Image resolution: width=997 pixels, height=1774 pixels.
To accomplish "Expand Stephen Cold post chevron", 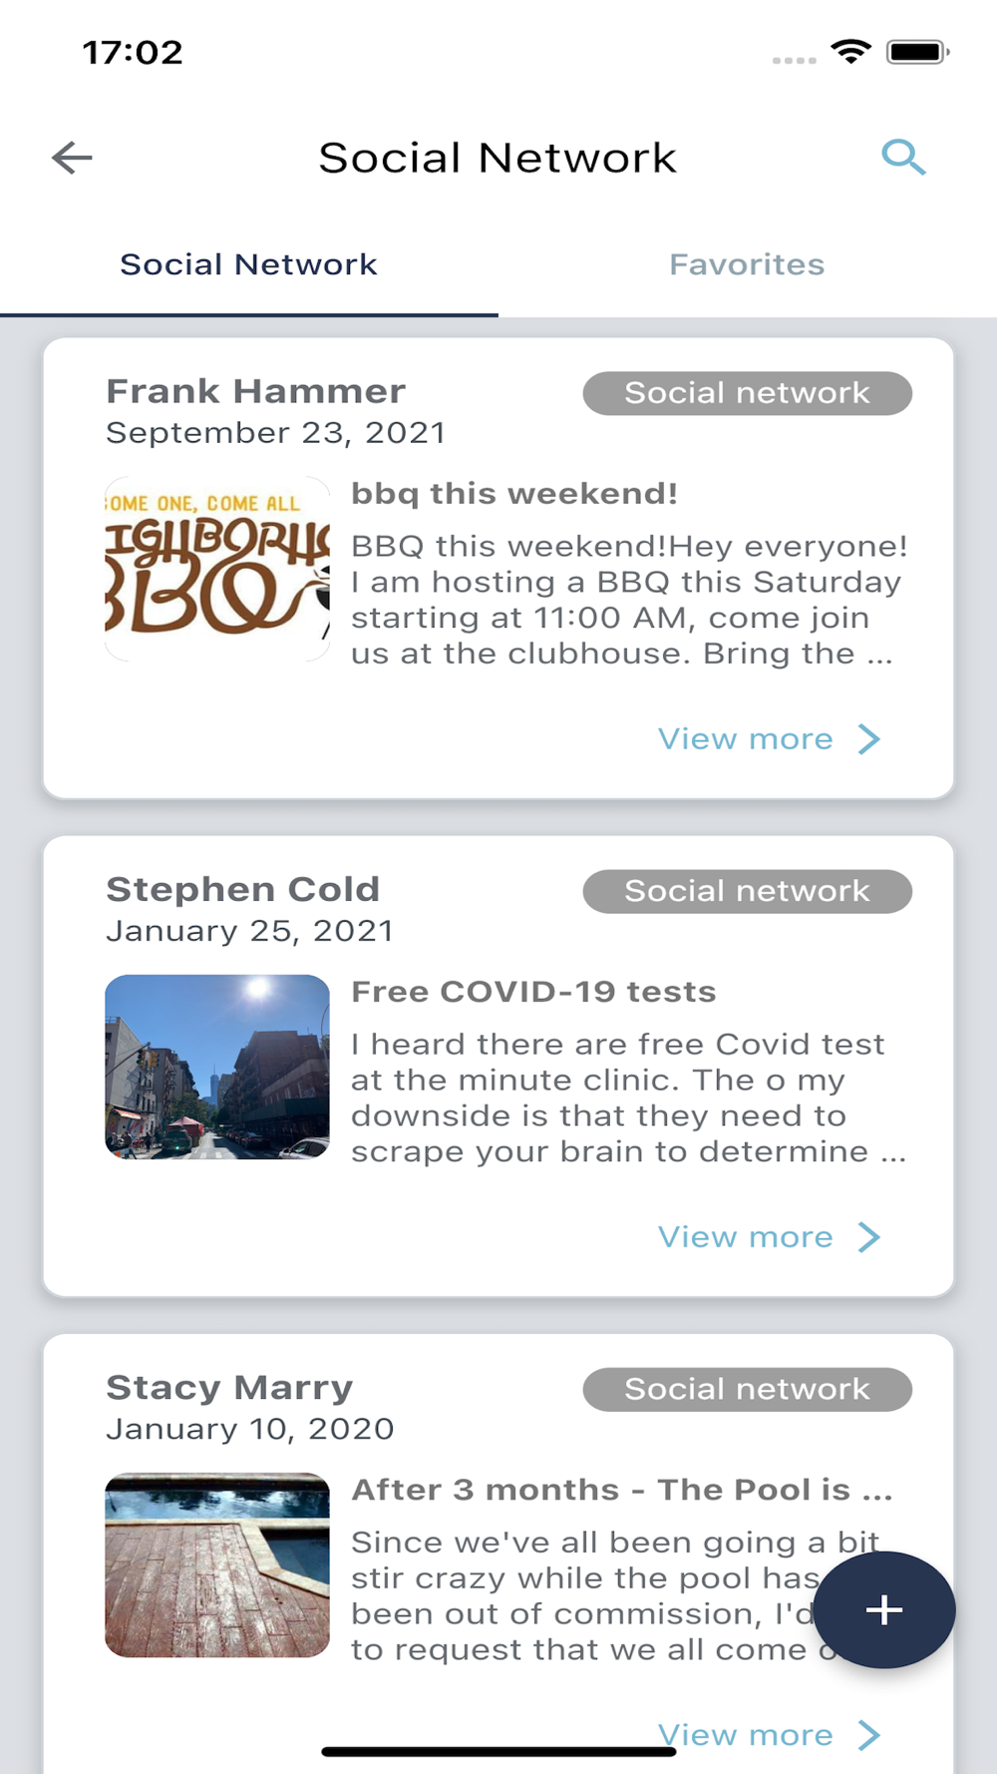I will pyautogui.click(x=869, y=1237).
